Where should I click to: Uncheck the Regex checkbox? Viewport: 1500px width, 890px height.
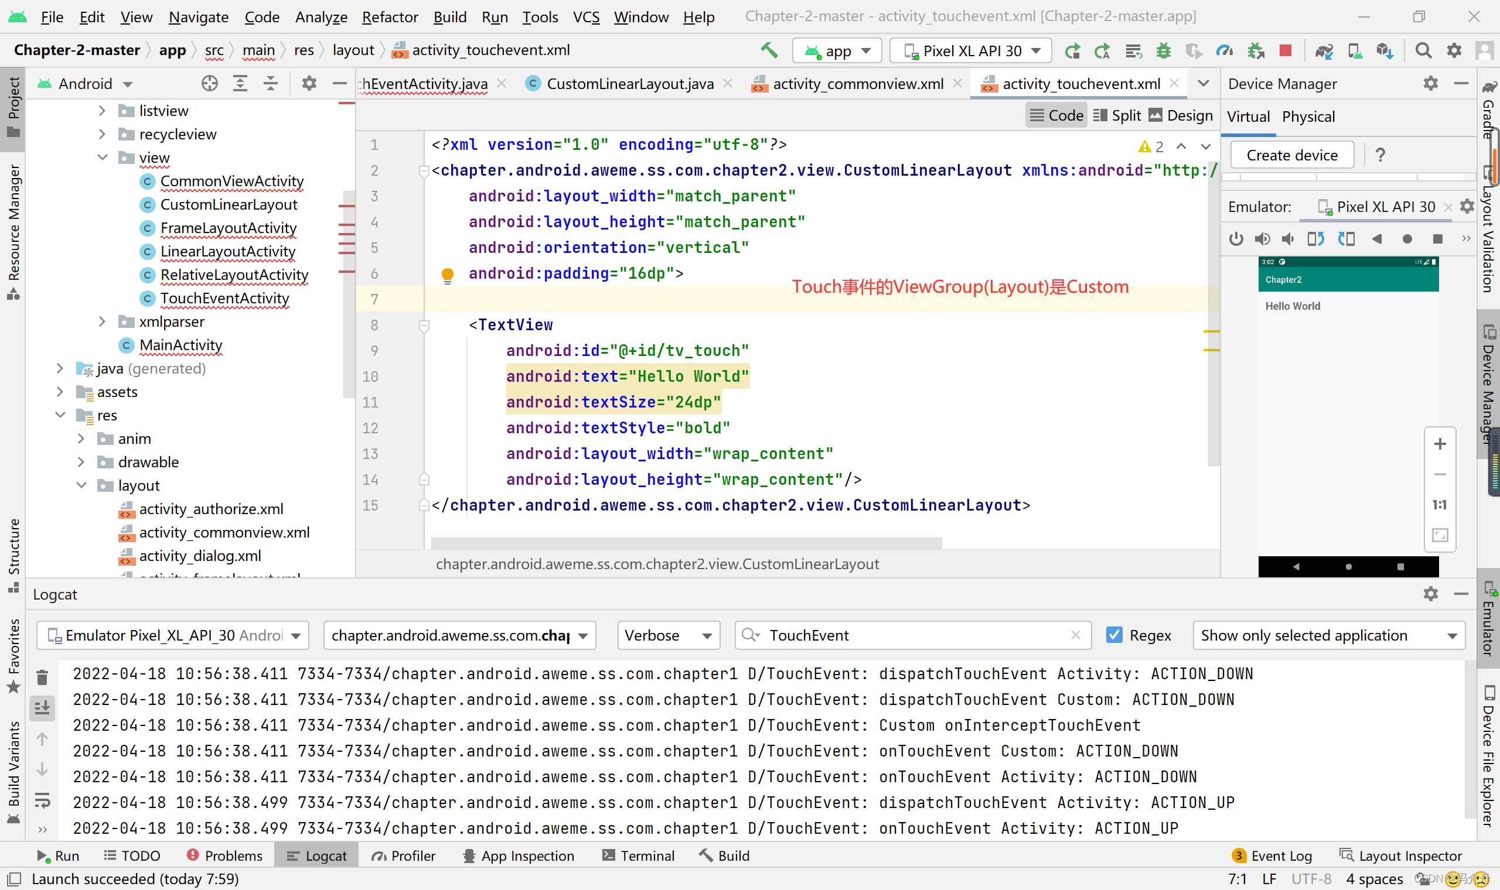coord(1114,635)
